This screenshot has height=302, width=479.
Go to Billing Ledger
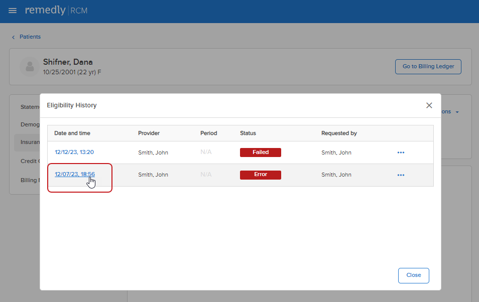pyautogui.click(x=428, y=67)
